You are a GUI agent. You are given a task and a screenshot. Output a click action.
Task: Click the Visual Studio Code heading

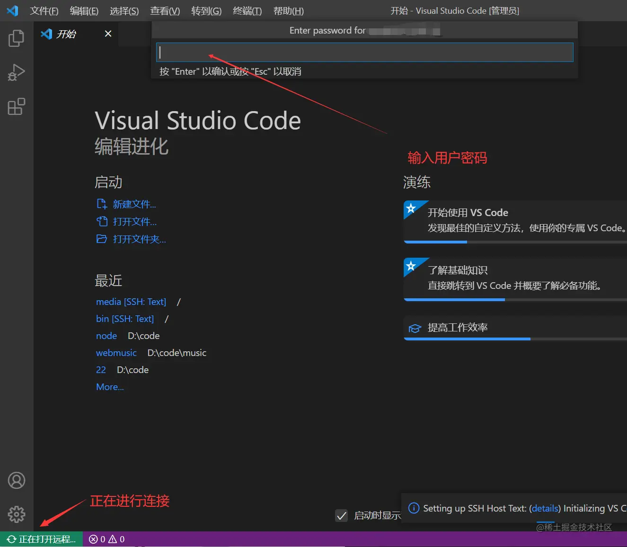click(198, 121)
